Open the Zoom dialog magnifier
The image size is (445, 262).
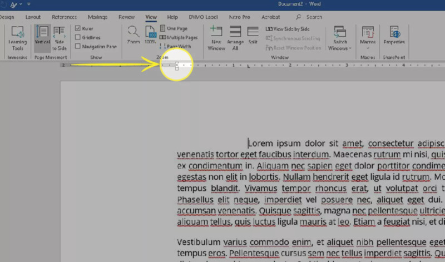tap(133, 34)
